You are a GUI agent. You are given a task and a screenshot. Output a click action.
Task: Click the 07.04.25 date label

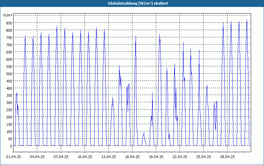(x=61, y=157)
